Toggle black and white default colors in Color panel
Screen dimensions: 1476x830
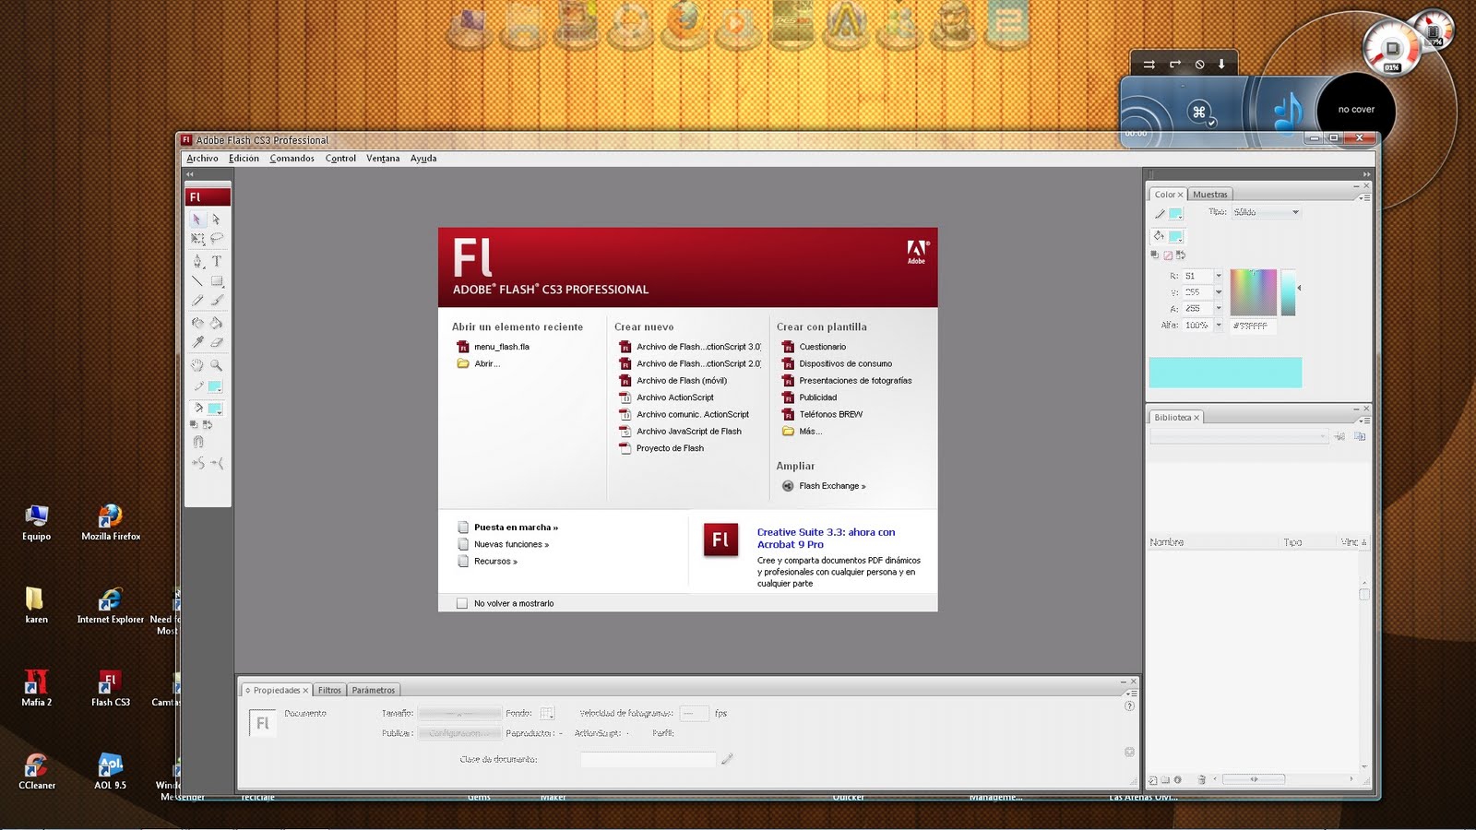pyautogui.click(x=1155, y=255)
